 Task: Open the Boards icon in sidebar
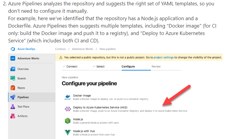pyautogui.click(x=13, y=79)
